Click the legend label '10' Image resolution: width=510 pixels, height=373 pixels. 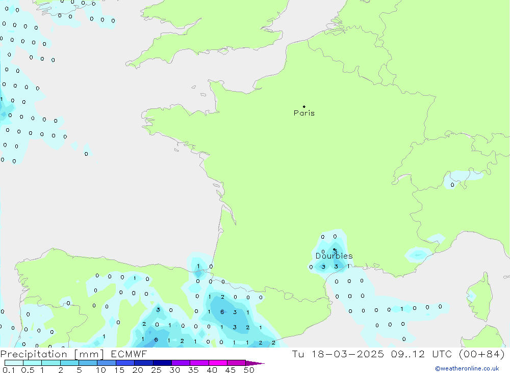click(101, 370)
